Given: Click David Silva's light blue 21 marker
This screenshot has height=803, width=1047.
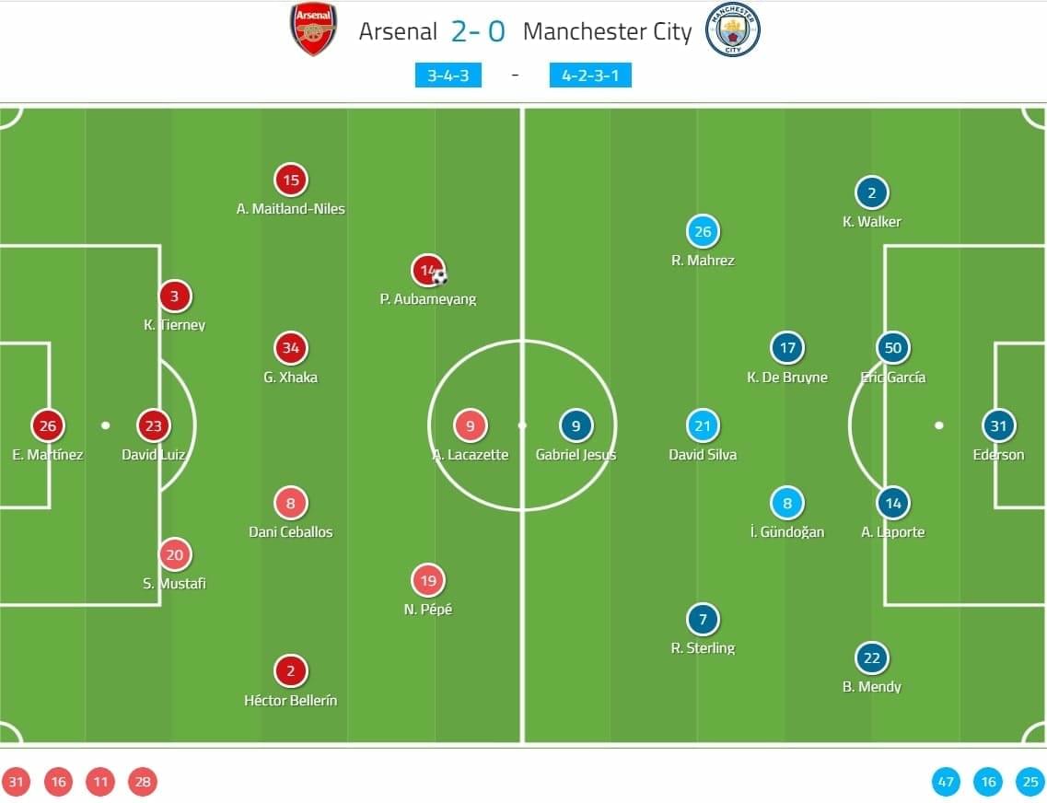Looking at the screenshot, I should pyautogui.click(x=703, y=425).
